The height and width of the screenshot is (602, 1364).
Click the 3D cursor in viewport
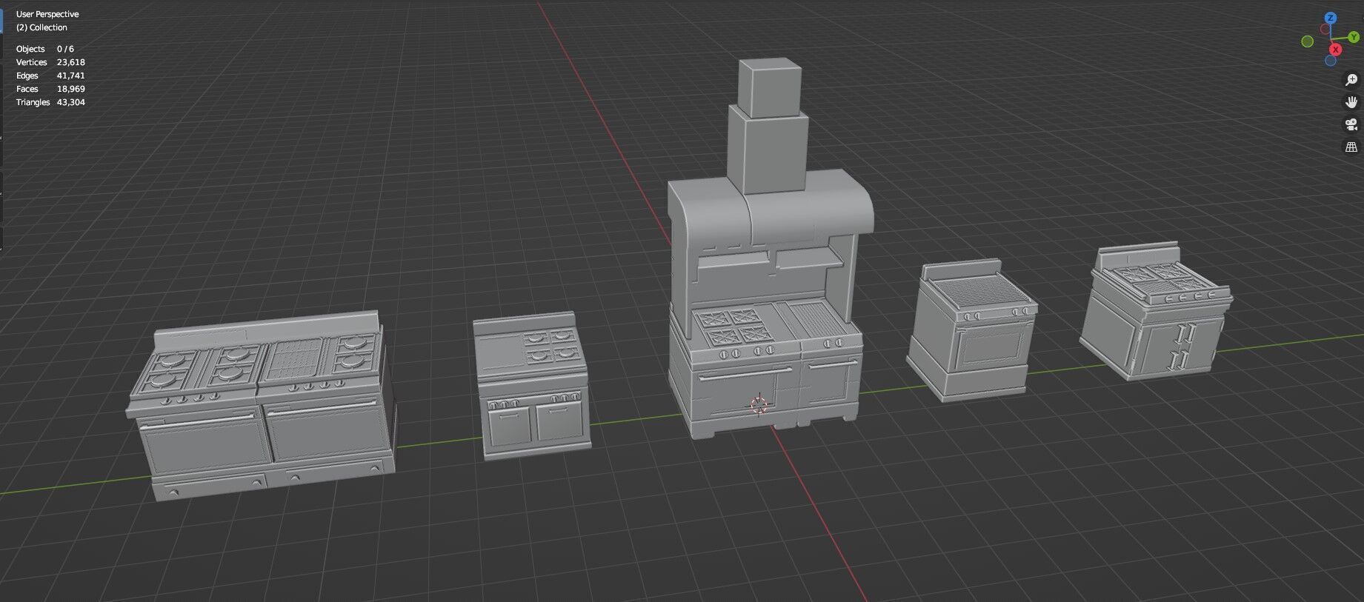pyautogui.click(x=758, y=405)
